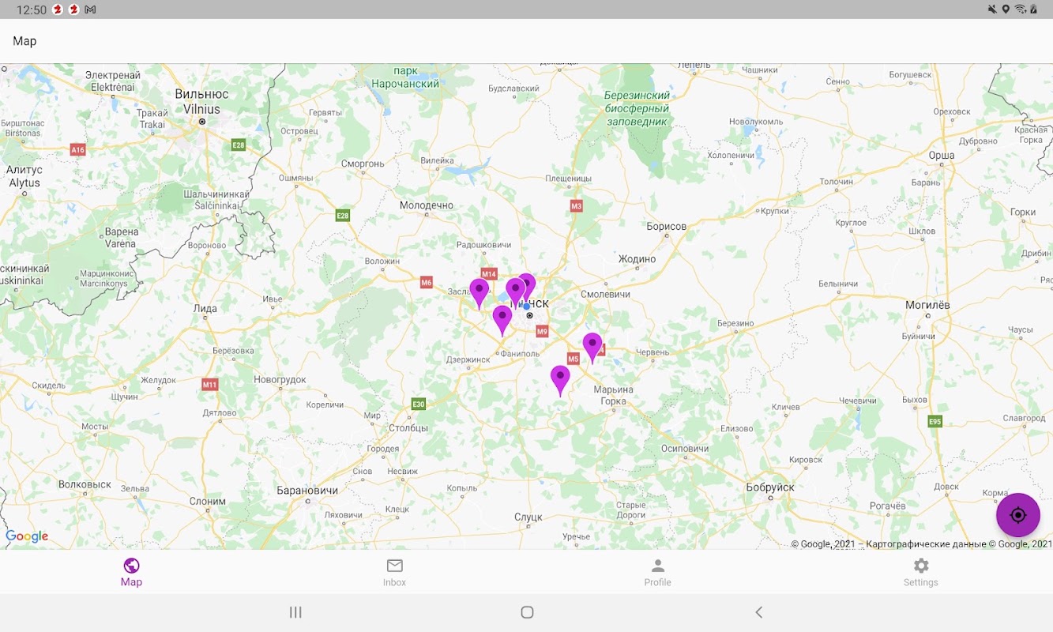The image size is (1053, 632).
Task: Tap the Gmail notification icon in status bar
Action: pos(90,9)
